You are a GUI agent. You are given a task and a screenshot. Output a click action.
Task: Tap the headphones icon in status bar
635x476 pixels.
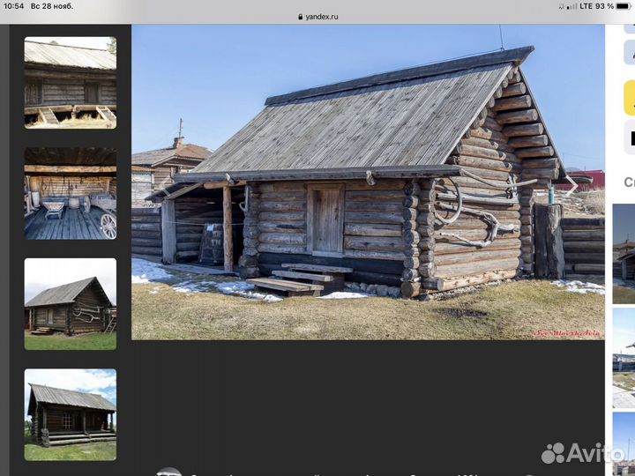(561, 6)
